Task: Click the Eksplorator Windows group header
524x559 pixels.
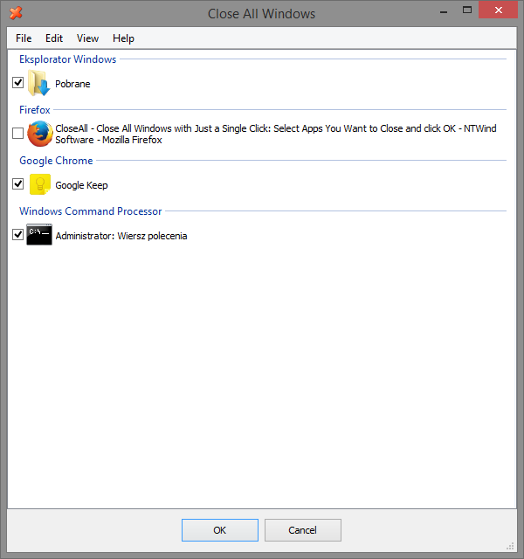Action: (68, 59)
